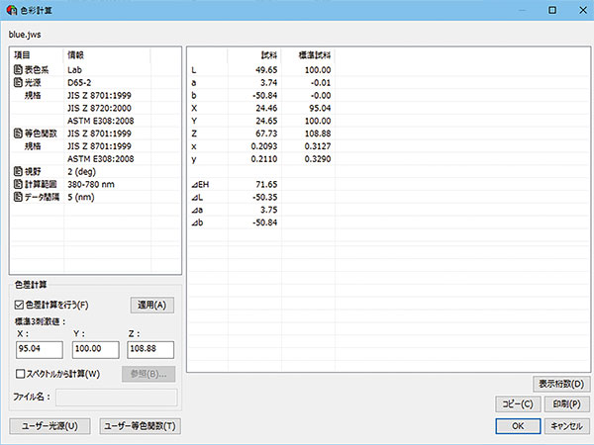
Task: Click the 適用(A) apply button
Action: pyautogui.click(x=152, y=305)
